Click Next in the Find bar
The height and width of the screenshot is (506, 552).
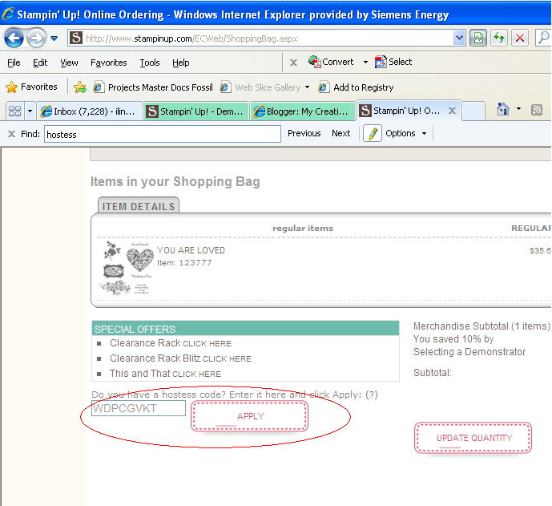(340, 134)
